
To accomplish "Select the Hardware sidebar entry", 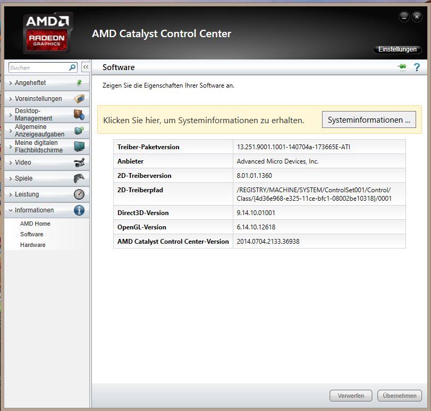I will point(33,245).
